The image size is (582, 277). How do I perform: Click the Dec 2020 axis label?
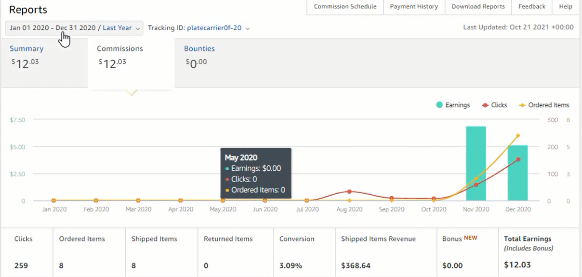pos(518,209)
